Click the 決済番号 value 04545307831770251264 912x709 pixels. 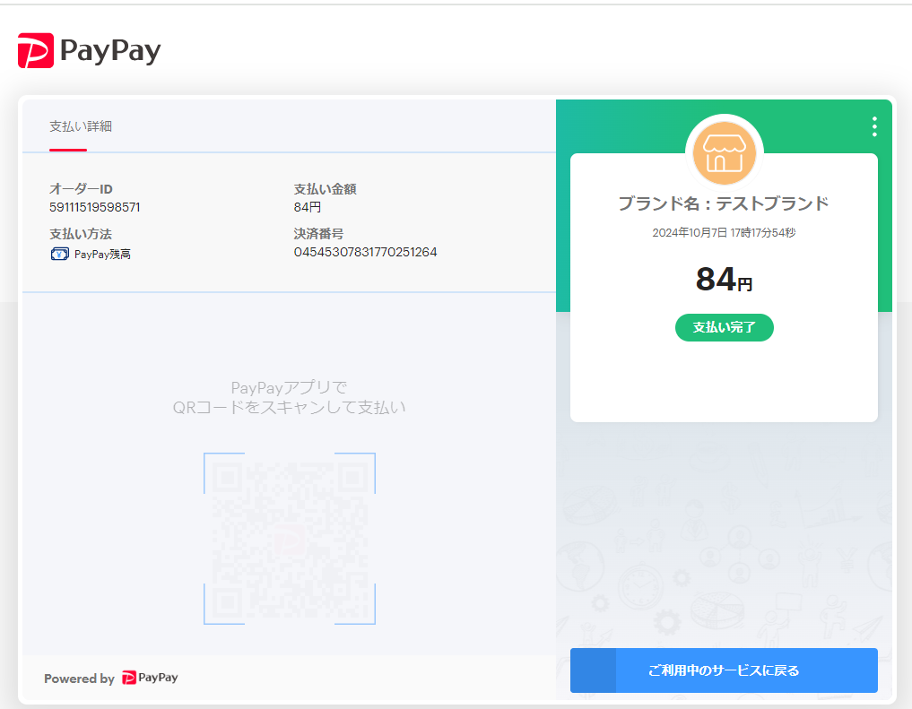tap(365, 252)
